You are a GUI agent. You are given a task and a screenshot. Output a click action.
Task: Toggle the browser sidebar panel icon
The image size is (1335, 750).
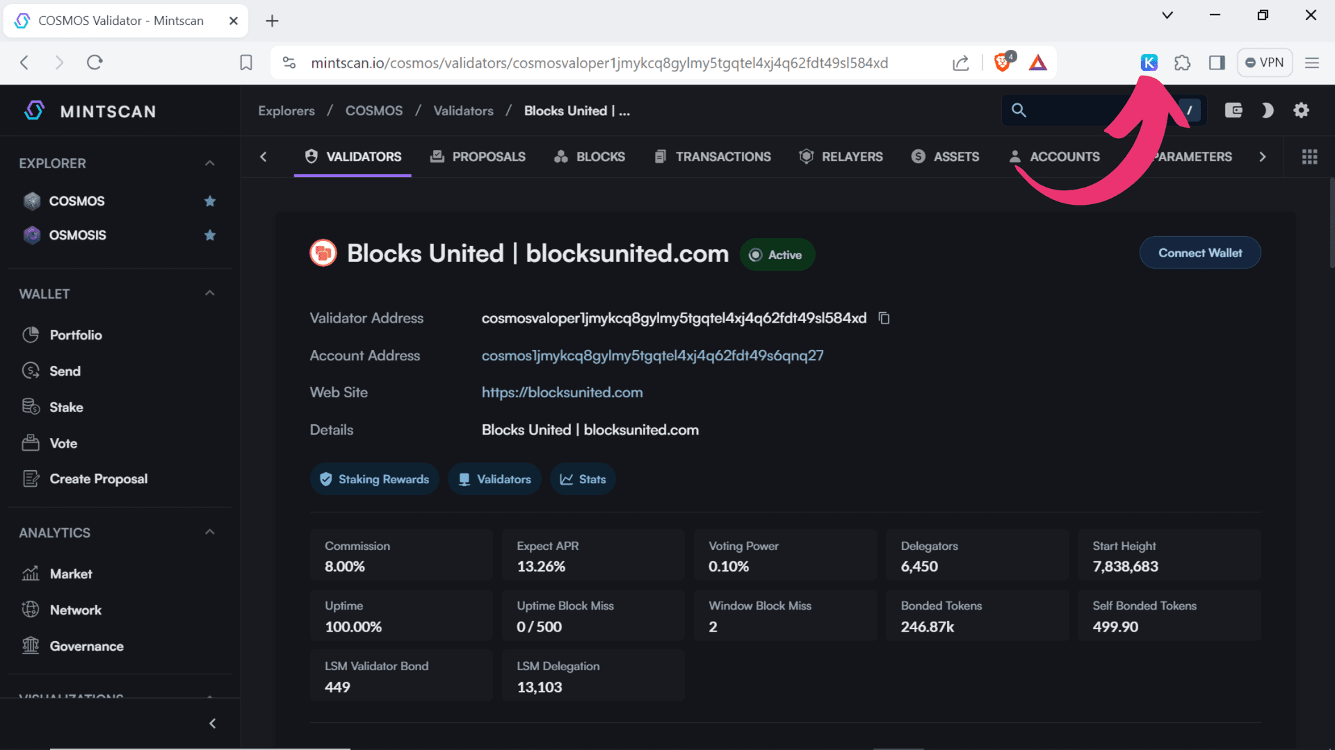(1217, 62)
